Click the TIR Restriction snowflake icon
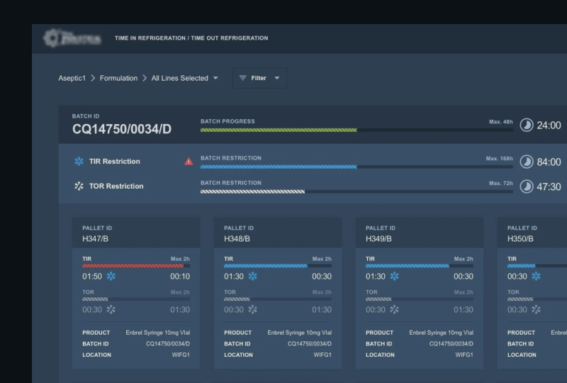Screen dimensions: 567x383 [x=79, y=162]
